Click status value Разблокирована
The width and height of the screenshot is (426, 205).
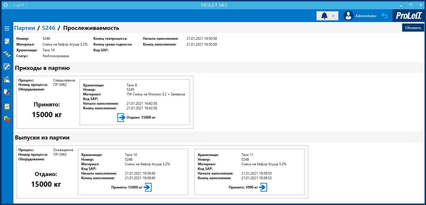56,56
